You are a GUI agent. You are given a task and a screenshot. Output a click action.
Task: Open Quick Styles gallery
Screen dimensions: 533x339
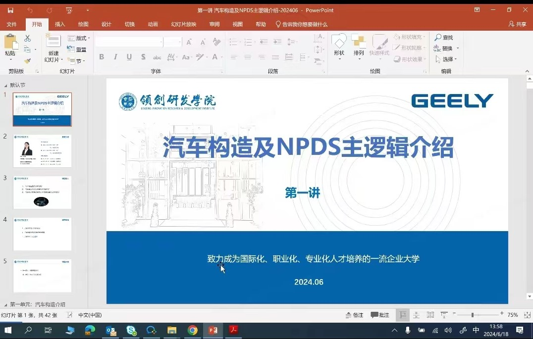[379, 46]
